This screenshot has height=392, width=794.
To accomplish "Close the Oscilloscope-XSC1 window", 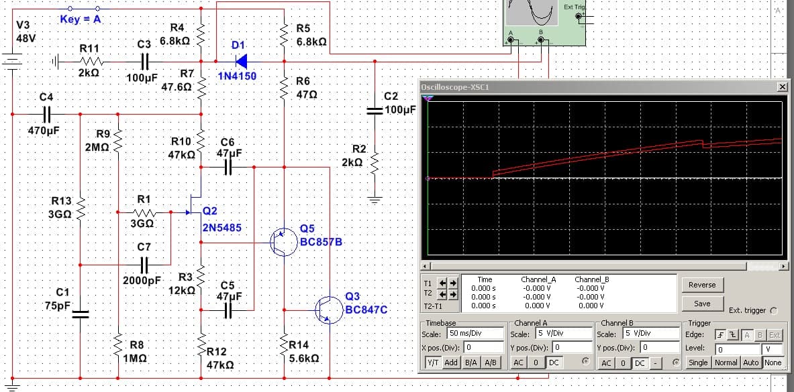I will coord(782,87).
